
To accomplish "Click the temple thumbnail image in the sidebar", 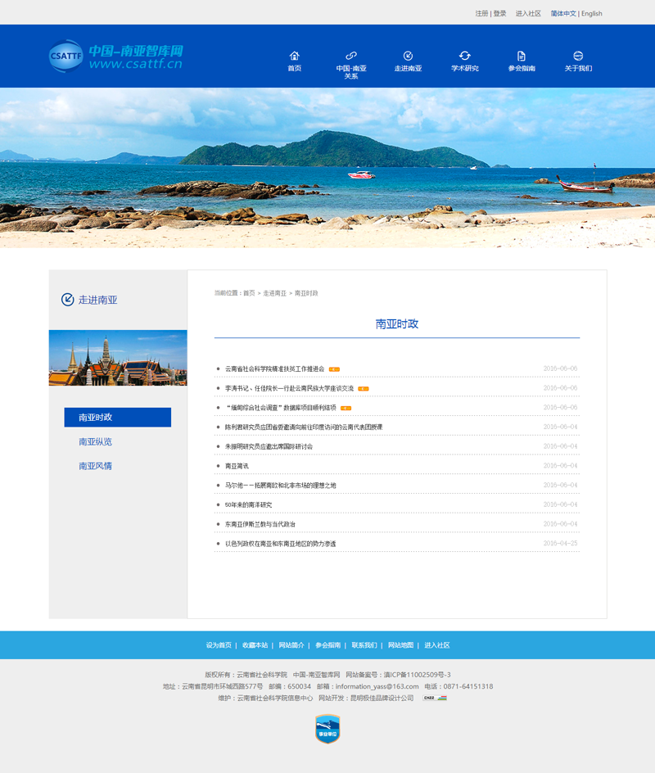I will 118,358.
